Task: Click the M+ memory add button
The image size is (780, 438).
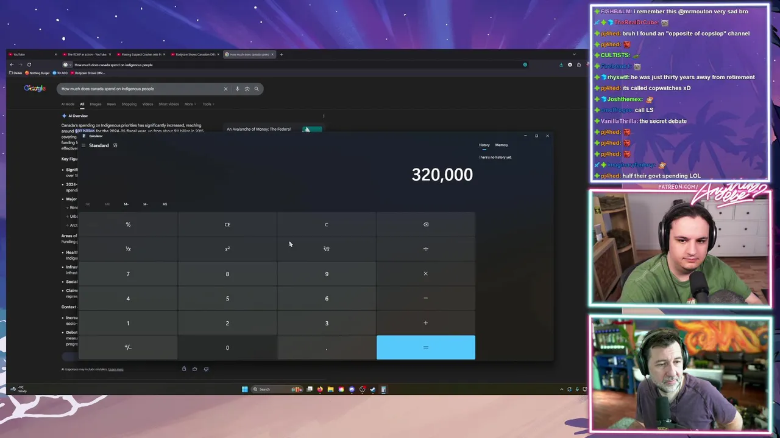Action: pyautogui.click(x=126, y=204)
